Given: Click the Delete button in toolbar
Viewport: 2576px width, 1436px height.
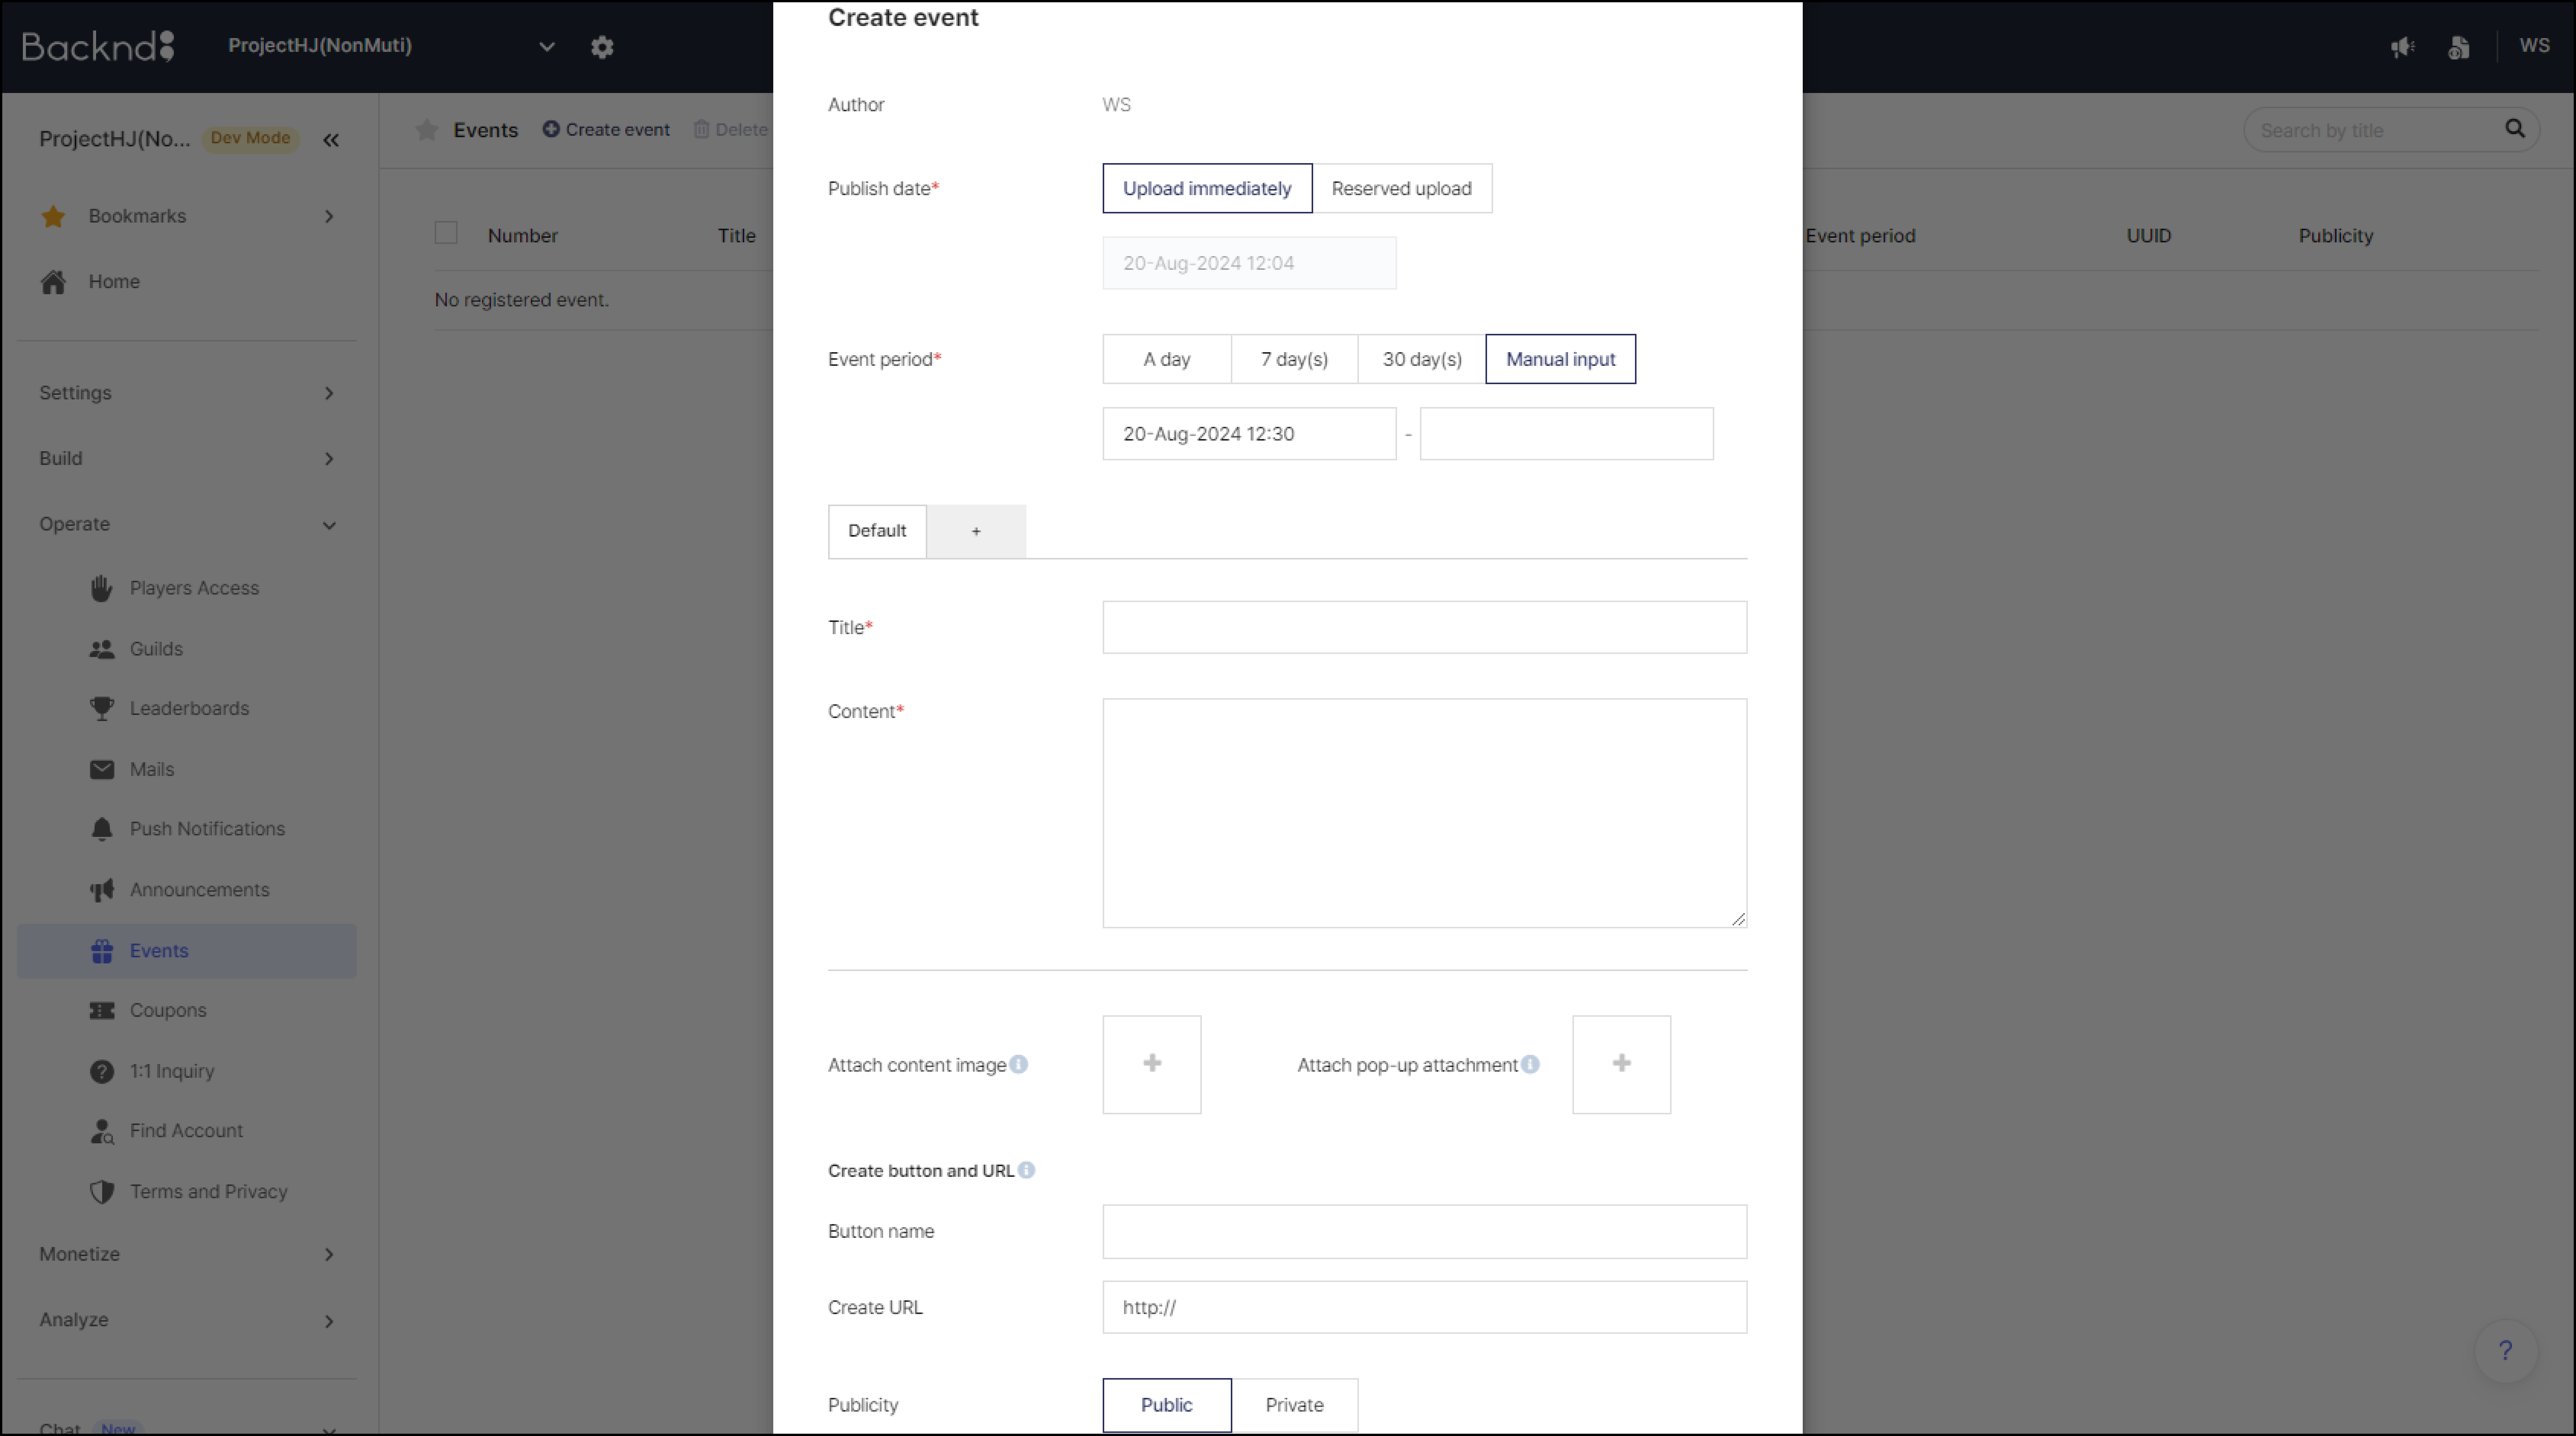Looking at the screenshot, I should [x=730, y=130].
